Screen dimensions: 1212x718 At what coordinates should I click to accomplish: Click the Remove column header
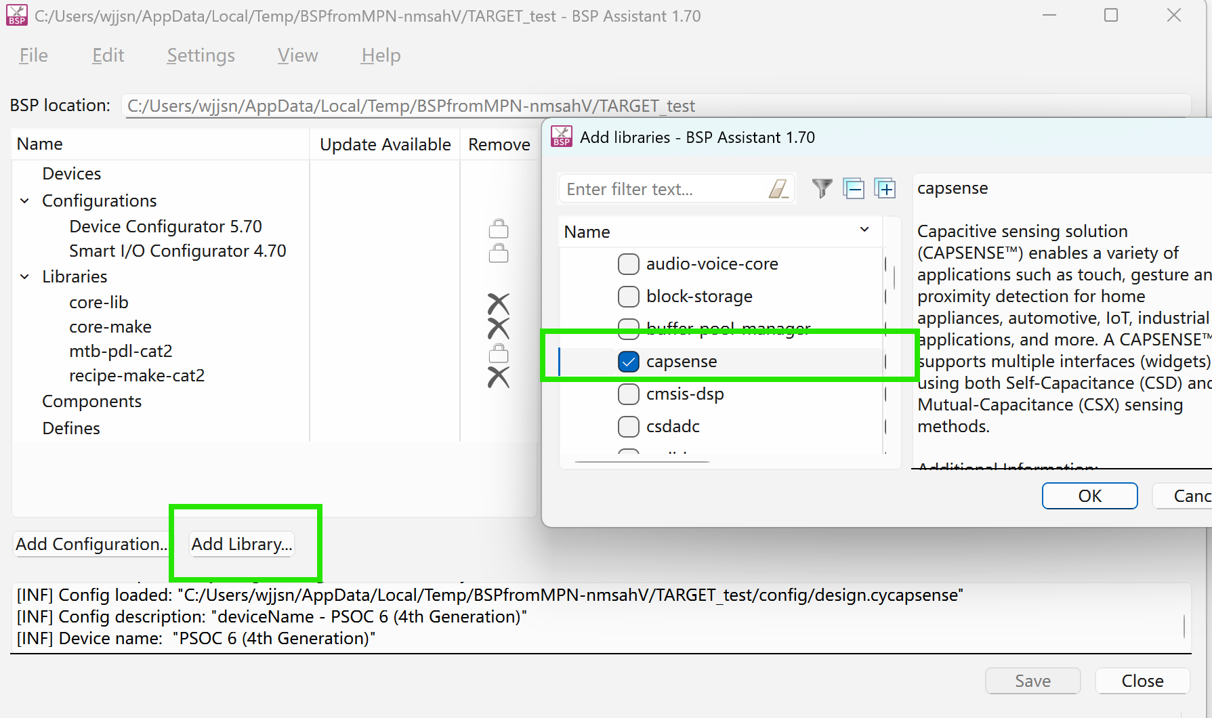(499, 144)
